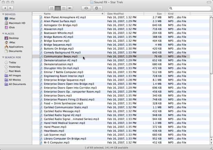Viewport: 213px width, 150px height.
Task: Select Comedy Background FX.mp3
Action: tap(62, 53)
